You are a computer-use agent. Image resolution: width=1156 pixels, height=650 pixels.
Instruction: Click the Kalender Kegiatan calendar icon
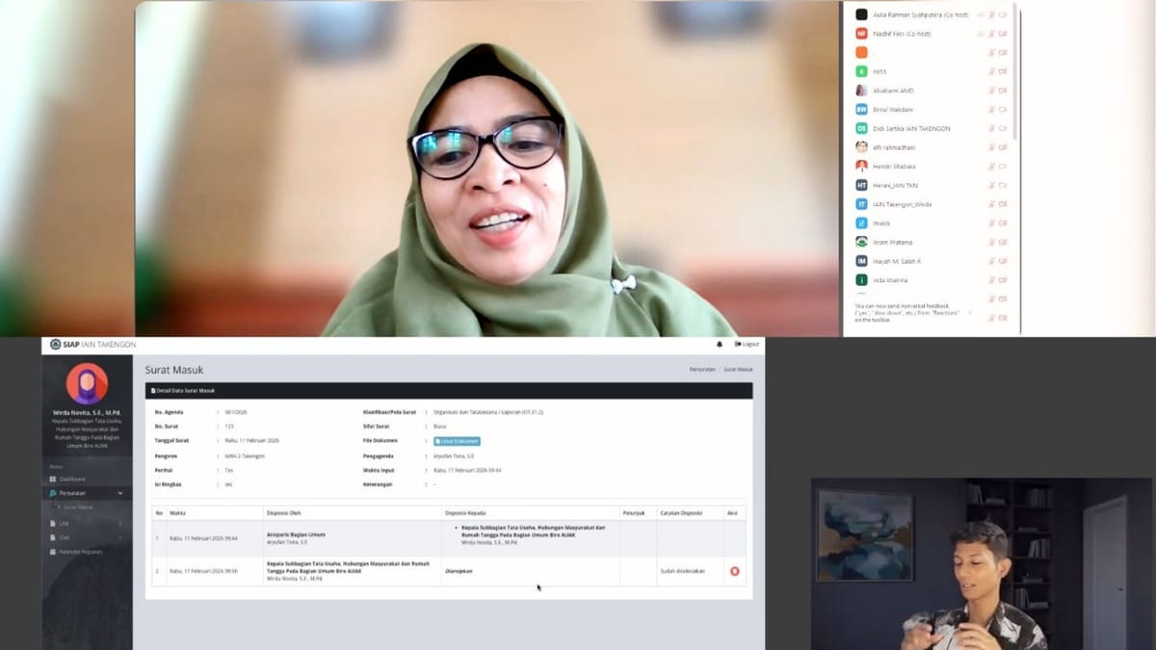pos(53,552)
